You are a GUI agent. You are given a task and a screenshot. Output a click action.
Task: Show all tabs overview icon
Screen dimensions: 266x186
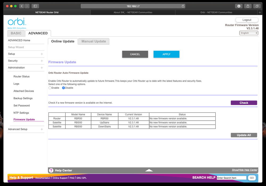pos(257,6)
